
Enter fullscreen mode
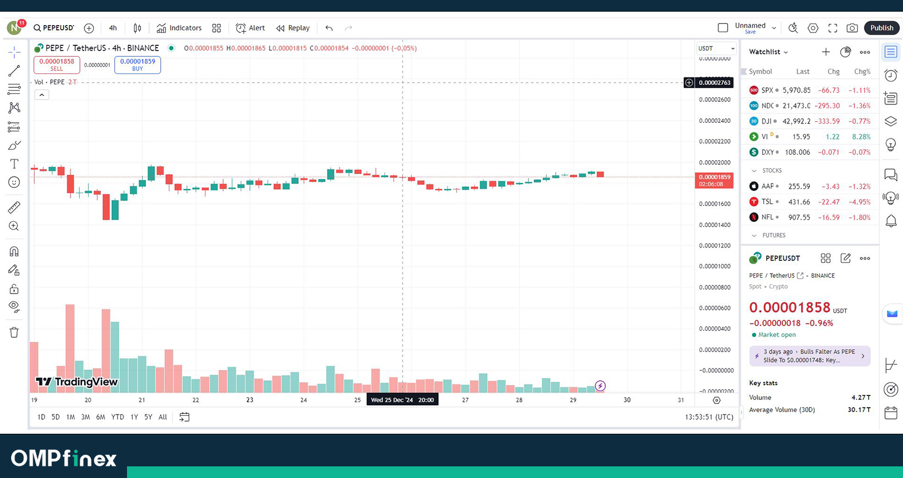point(833,28)
